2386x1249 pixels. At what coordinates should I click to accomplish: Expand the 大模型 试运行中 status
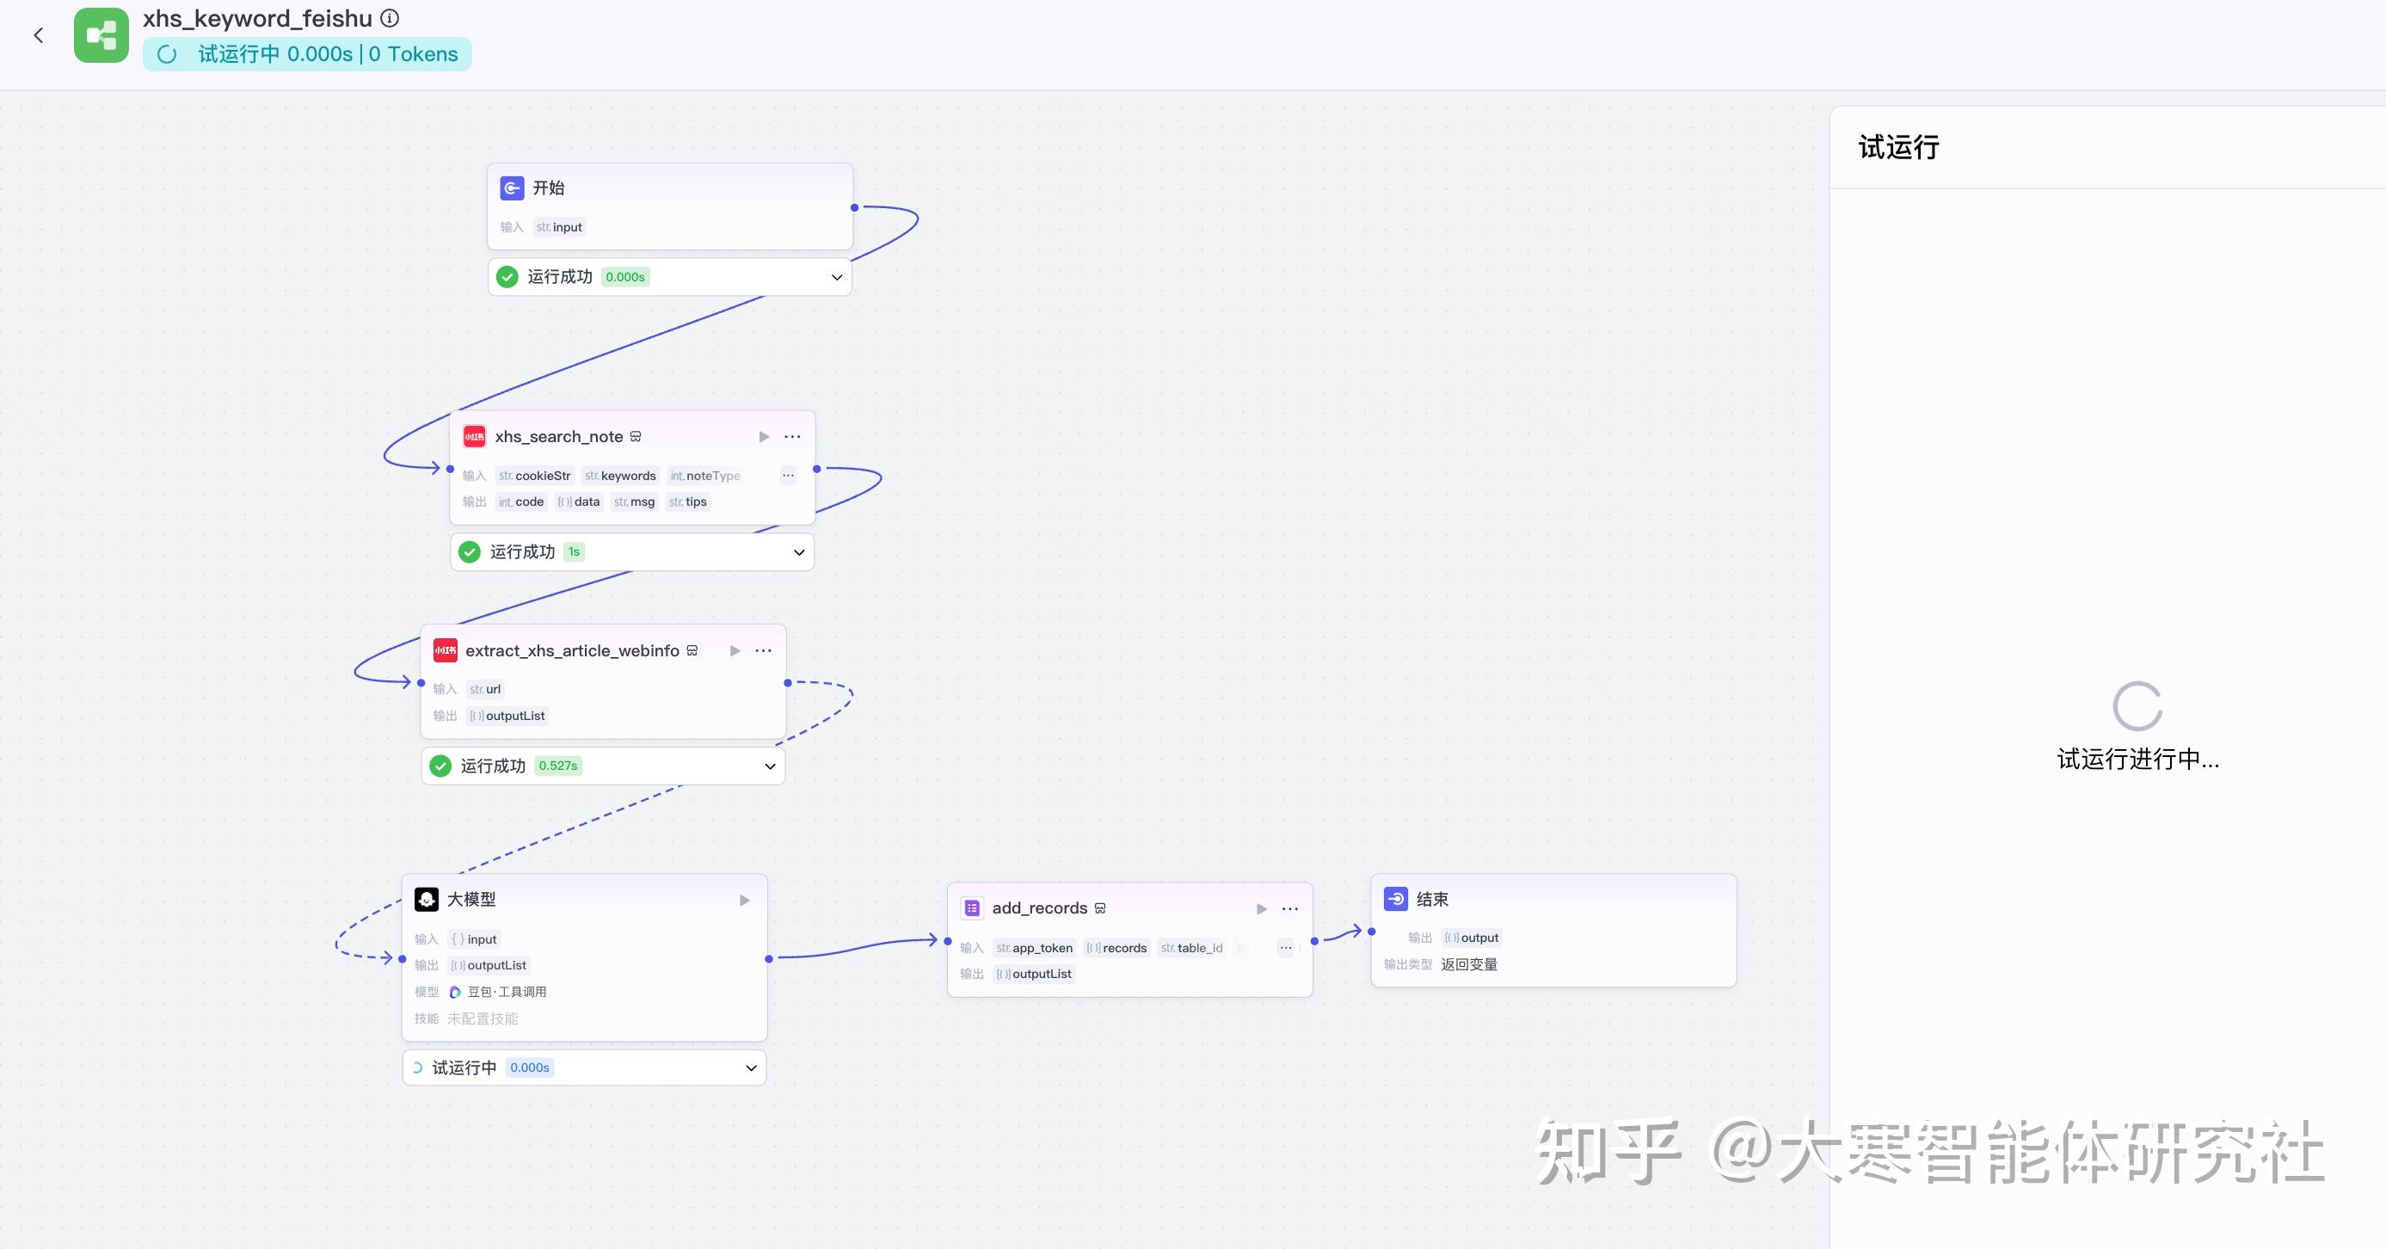750,1067
